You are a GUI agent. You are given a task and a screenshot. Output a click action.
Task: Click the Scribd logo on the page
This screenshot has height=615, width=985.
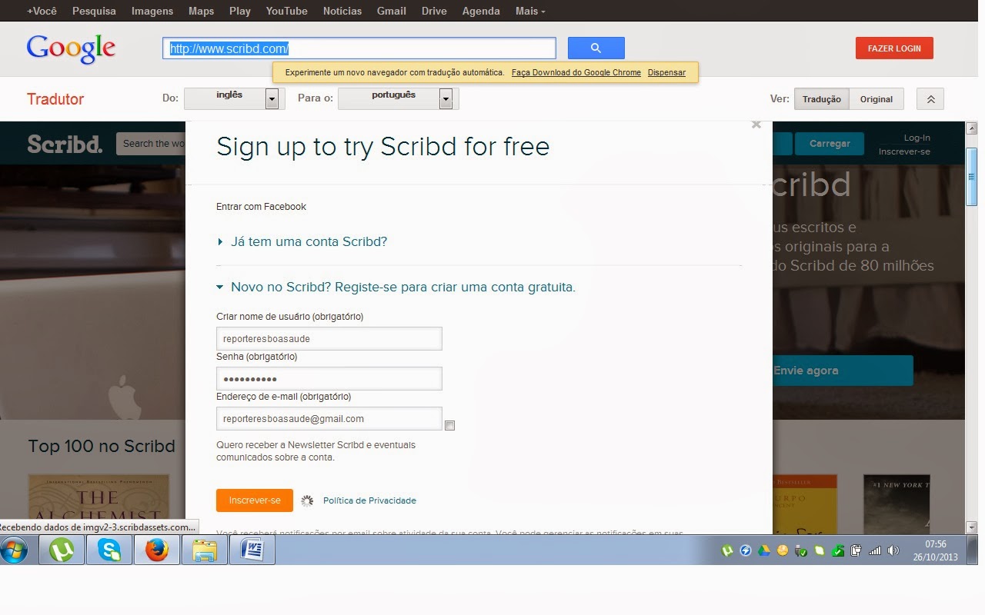[x=65, y=144]
